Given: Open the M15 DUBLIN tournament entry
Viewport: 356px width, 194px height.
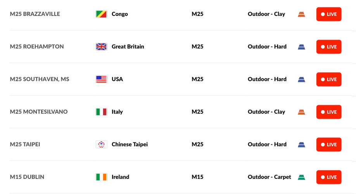Looking at the screenshot, I should click(27, 177).
